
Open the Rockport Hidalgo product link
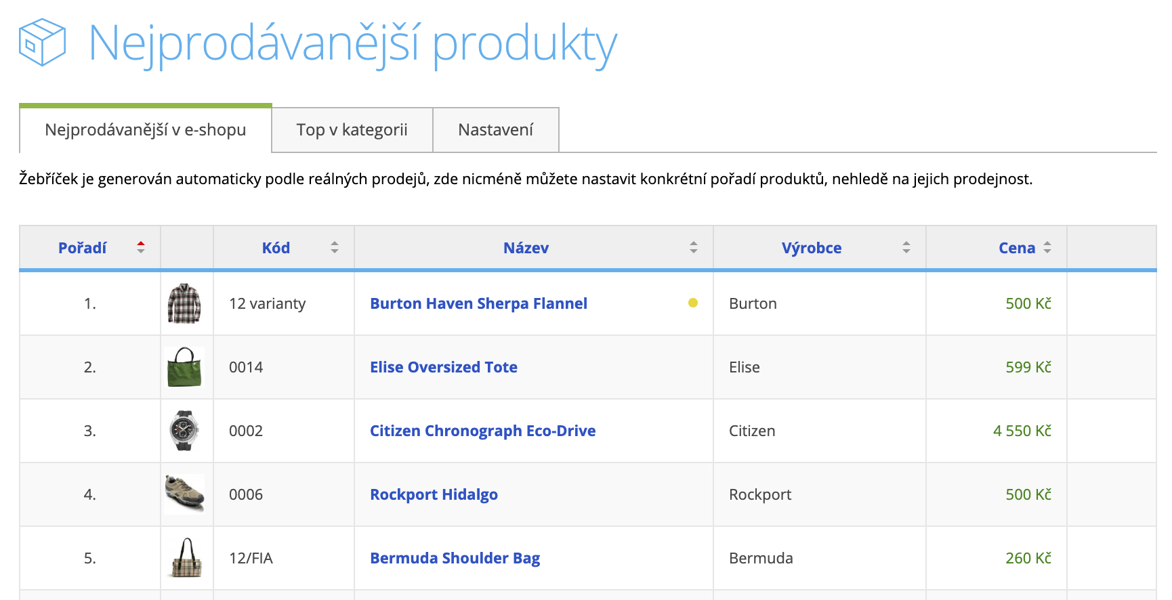[x=434, y=494]
